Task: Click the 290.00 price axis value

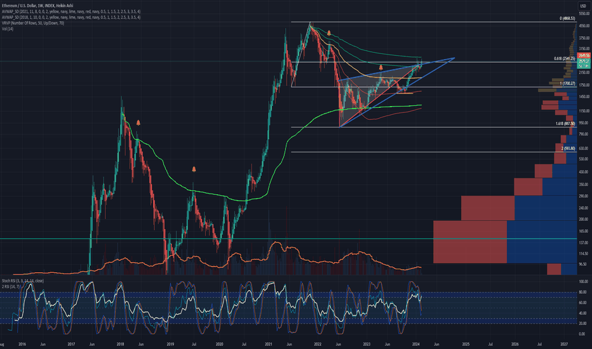Action: (x=584, y=196)
